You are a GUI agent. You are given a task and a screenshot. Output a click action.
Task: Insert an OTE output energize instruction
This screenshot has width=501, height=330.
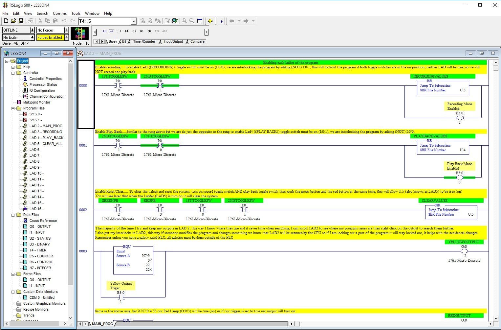(134, 31)
